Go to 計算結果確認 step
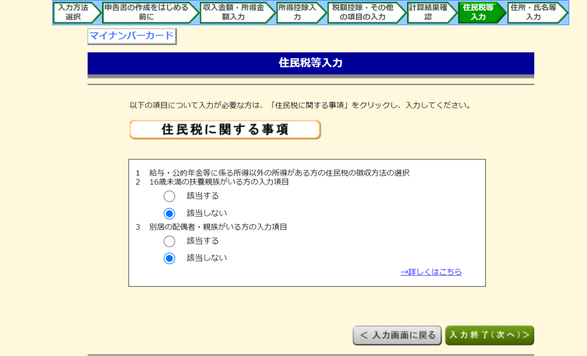587x356 pixels. 432,12
